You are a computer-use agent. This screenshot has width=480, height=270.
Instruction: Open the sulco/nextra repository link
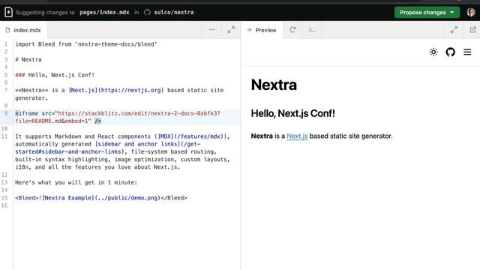click(x=174, y=12)
